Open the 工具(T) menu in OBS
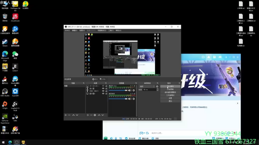Viewport: 259px width, 145px height. (x=111, y=30)
